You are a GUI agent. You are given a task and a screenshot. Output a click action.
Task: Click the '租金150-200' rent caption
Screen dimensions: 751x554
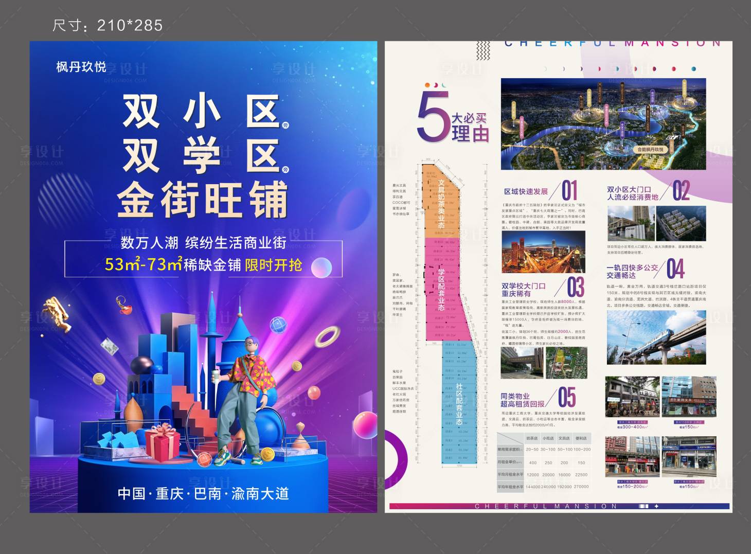click(632, 486)
